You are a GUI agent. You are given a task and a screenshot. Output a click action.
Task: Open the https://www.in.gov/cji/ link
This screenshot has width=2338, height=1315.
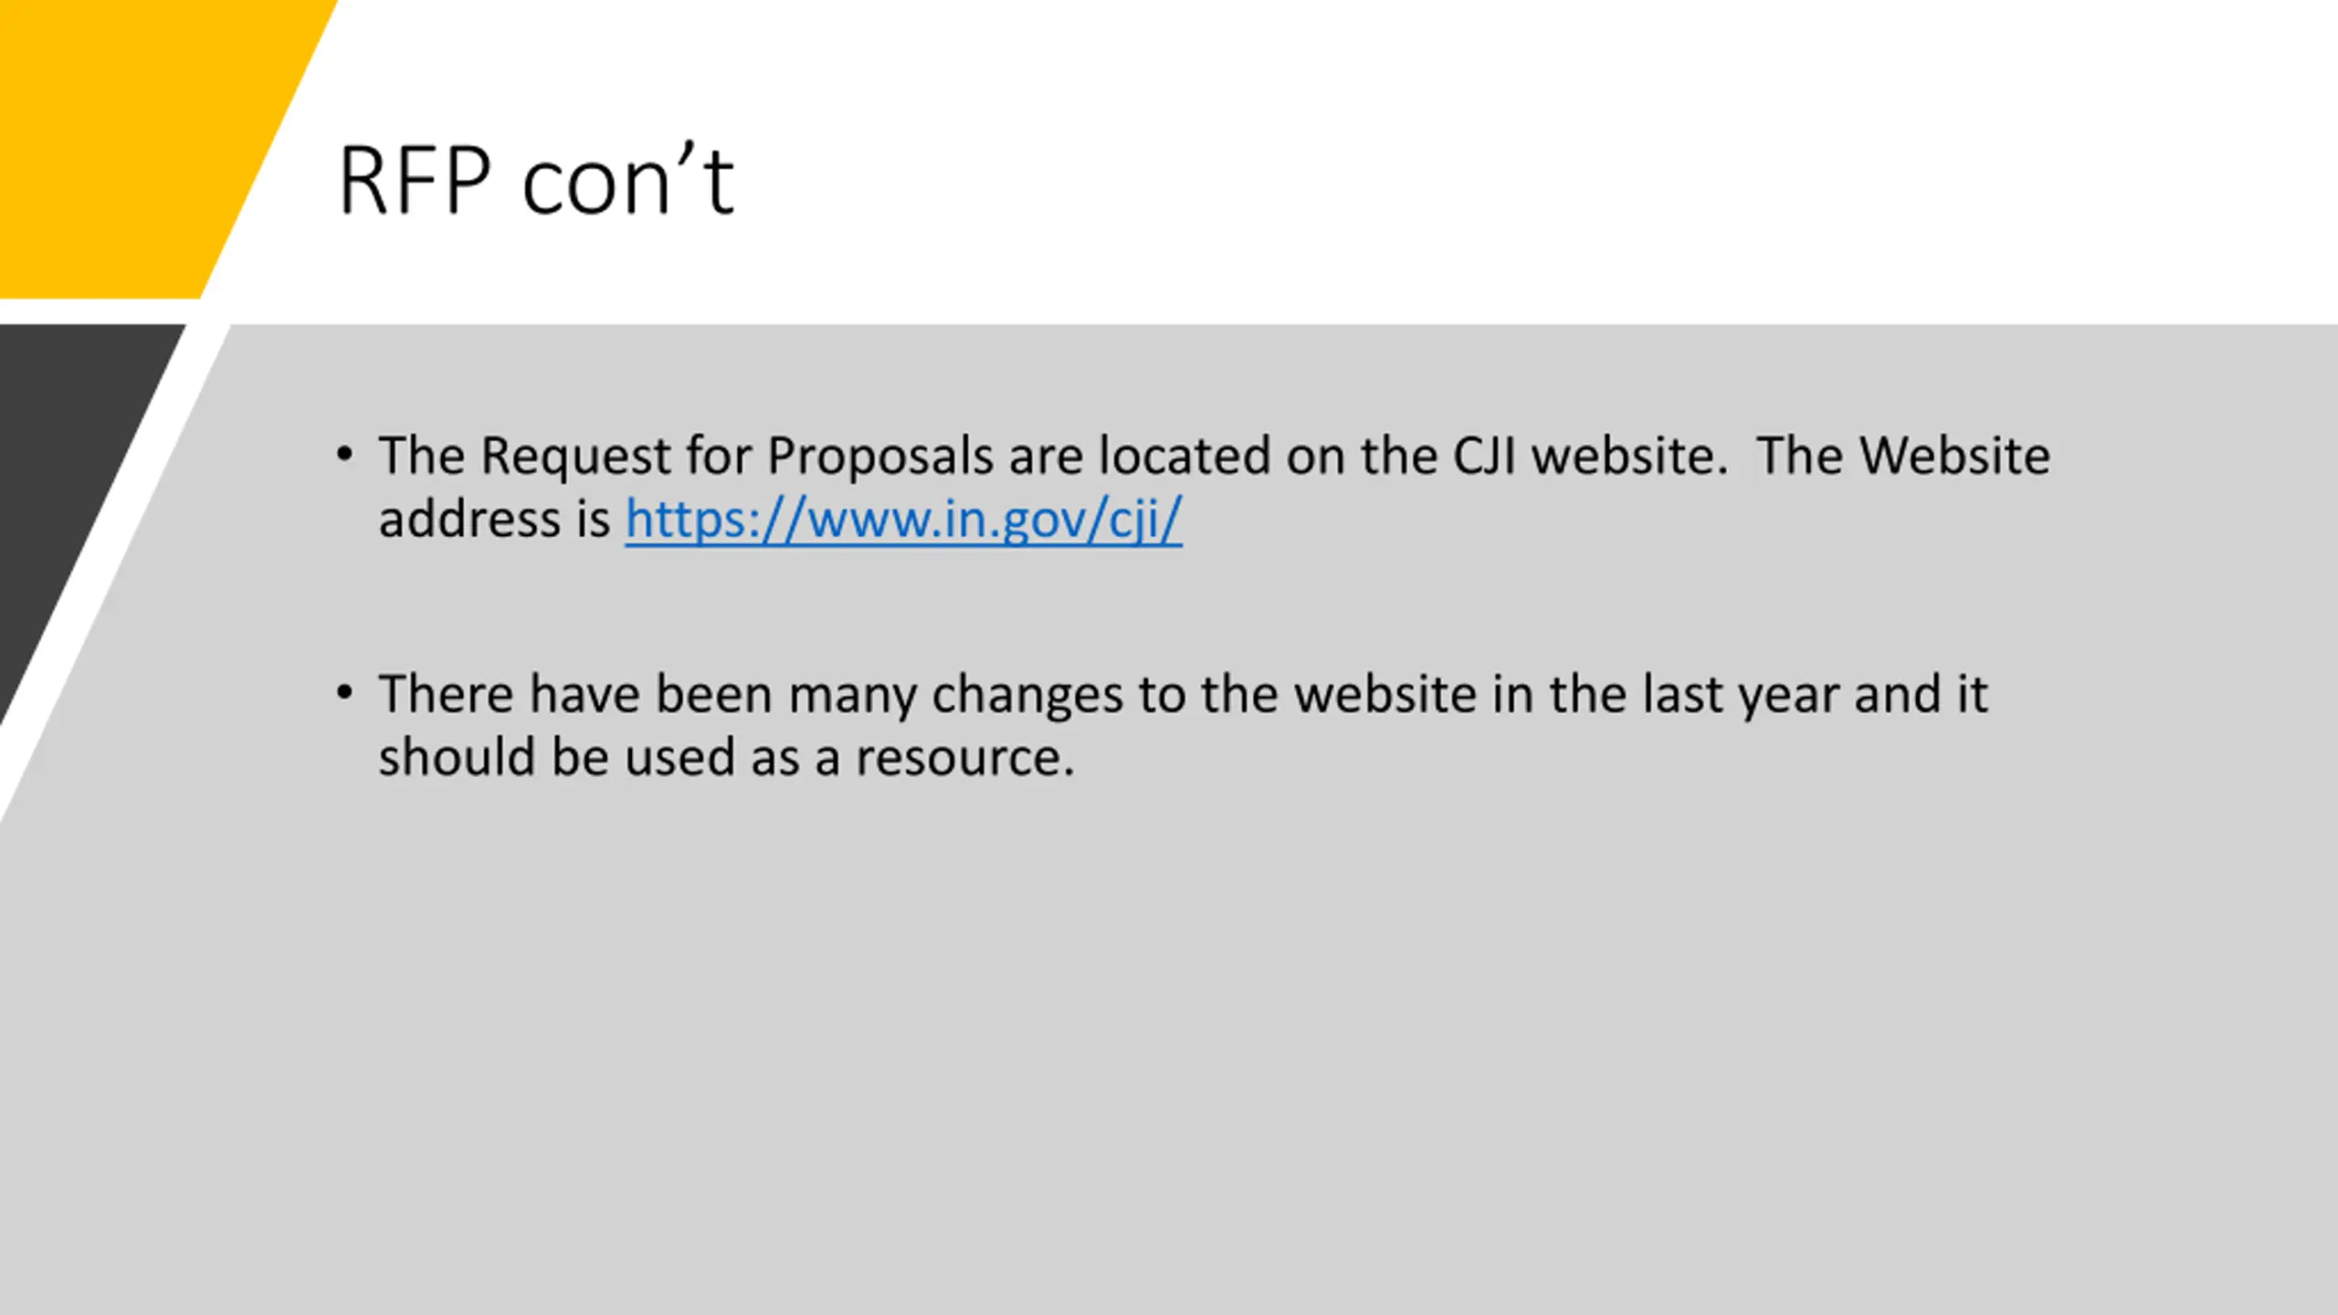point(903,519)
